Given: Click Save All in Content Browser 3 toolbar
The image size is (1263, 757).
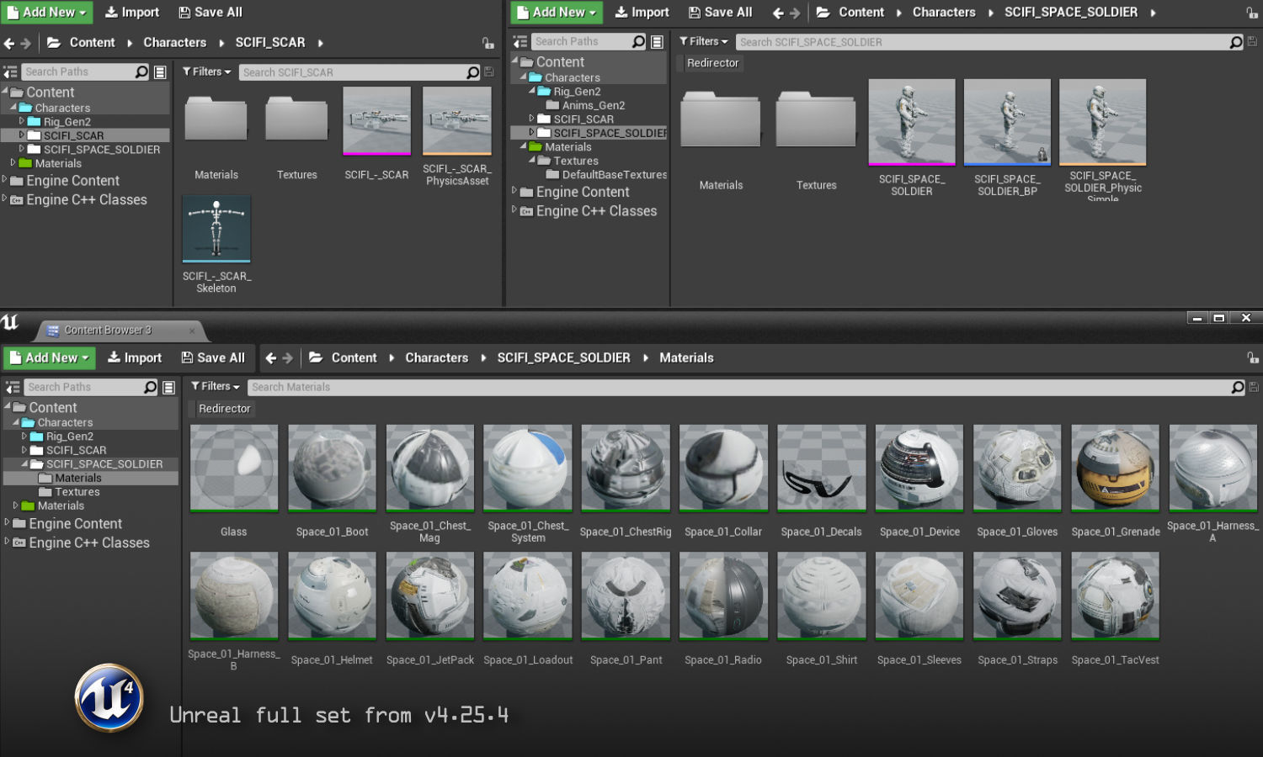Looking at the screenshot, I should tap(213, 357).
